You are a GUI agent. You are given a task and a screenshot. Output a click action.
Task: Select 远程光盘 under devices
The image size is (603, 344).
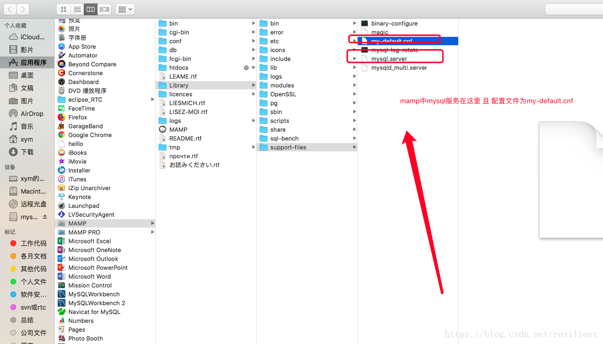(x=27, y=204)
